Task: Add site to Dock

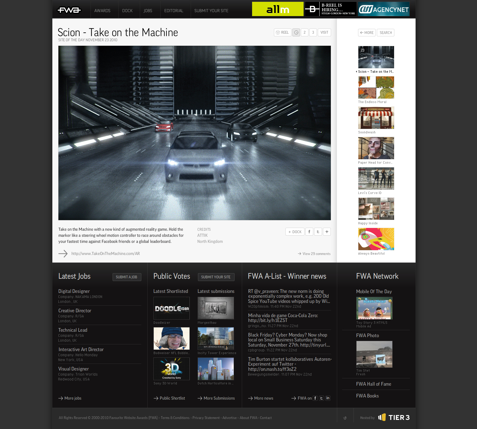Action: click(x=295, y=232)
